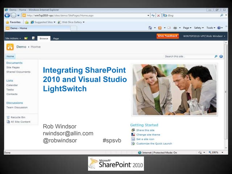Screen dimensions: 232x174
Task: Click the printer icon in command bar
Action: [x=175, y=28]
